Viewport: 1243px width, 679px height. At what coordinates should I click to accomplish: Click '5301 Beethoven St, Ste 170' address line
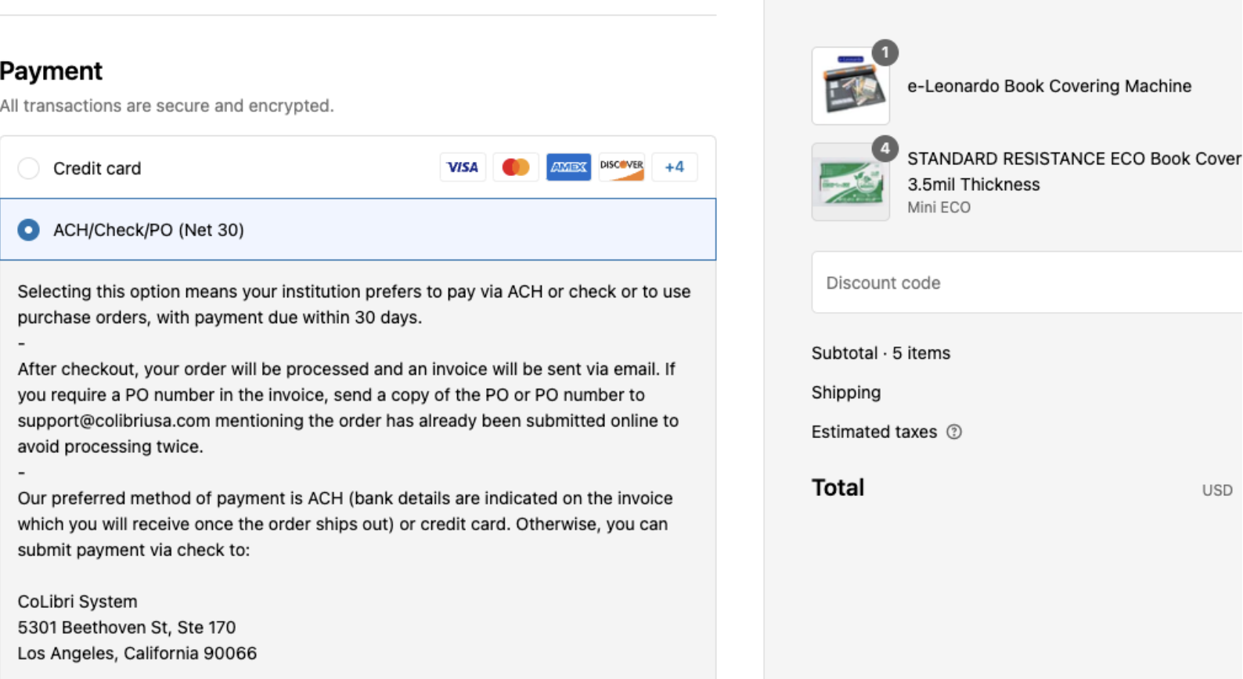(x=127, y=627)
